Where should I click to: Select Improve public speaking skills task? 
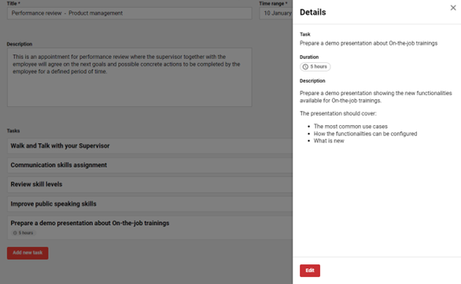point(150,204)
